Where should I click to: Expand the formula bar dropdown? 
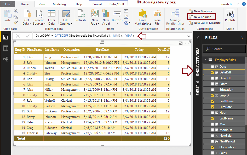[189, 36]
